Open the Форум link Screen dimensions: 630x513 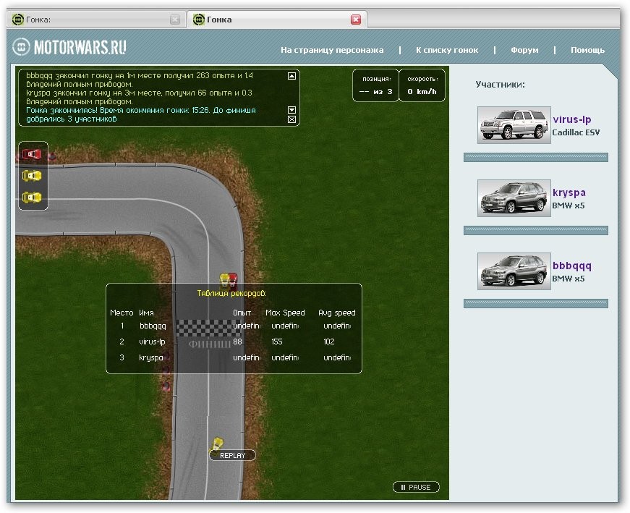tap(524, 50)
